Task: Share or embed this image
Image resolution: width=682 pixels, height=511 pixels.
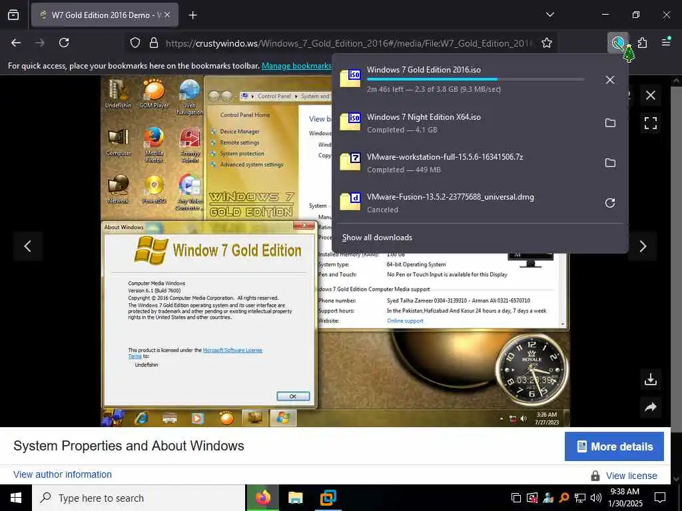Action: click(x=651, y=407)
